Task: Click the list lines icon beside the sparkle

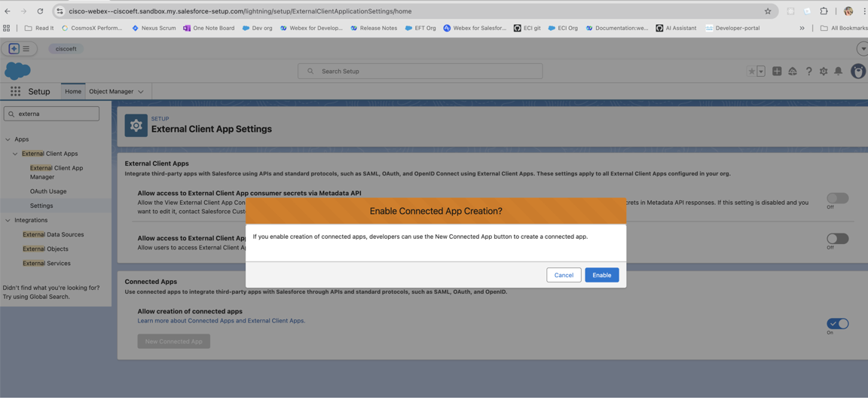Action: pos(26,49)
